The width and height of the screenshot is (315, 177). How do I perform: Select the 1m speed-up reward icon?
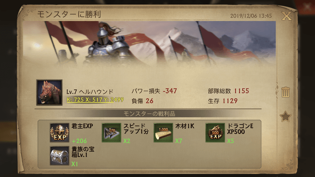[x=111, y=133]
